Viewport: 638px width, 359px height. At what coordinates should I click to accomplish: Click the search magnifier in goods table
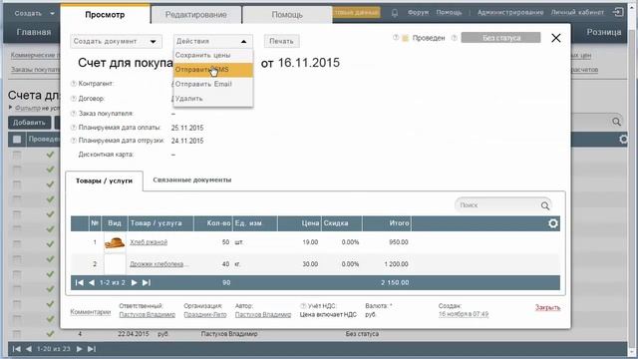[x=545, y=206]
